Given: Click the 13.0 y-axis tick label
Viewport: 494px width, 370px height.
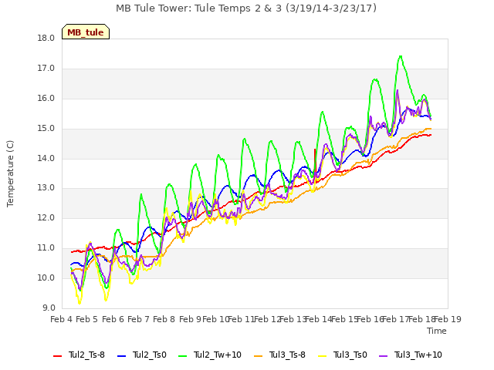Looking at the screenshot, I should tap(46, 188).
